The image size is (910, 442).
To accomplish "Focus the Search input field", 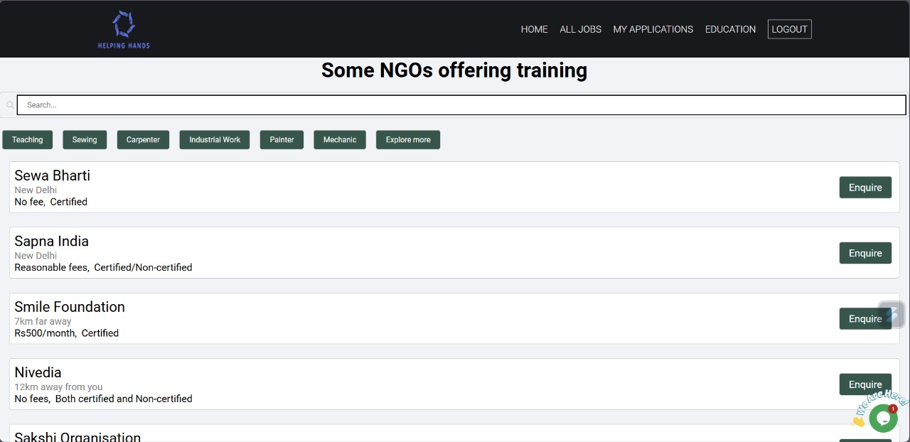I will pos(461,105).
